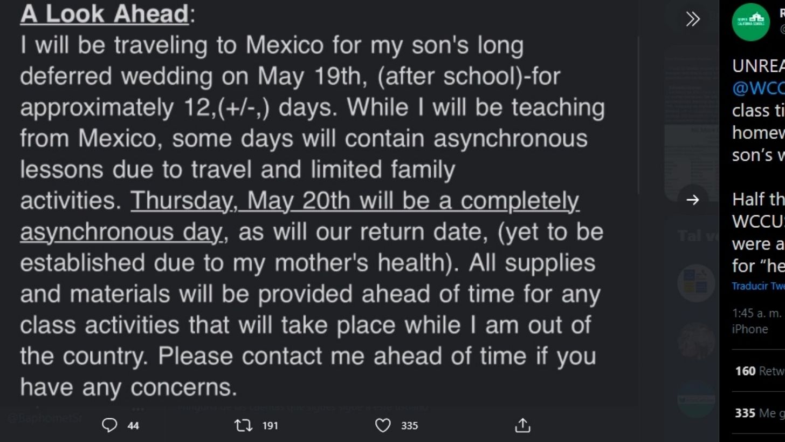The width and height of the screenshot is (785, 442).
Task: Open the share upload icon
Action: 522,425
